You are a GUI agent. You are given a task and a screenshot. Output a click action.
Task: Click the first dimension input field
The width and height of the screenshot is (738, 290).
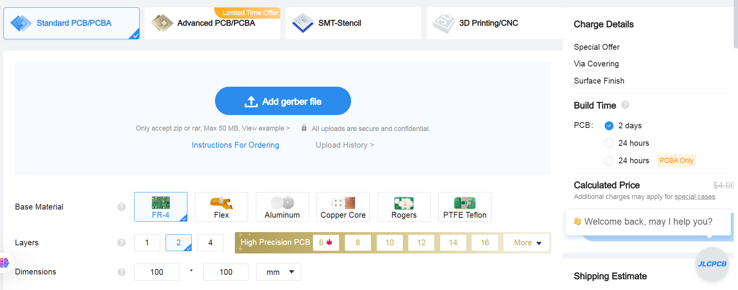(x=157, y=272)
